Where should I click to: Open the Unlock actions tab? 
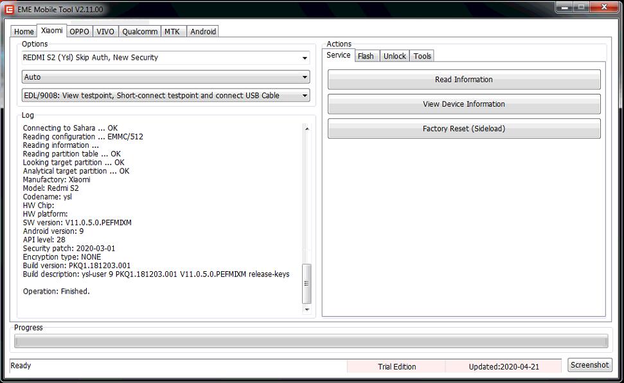click(x=395, y=56)
